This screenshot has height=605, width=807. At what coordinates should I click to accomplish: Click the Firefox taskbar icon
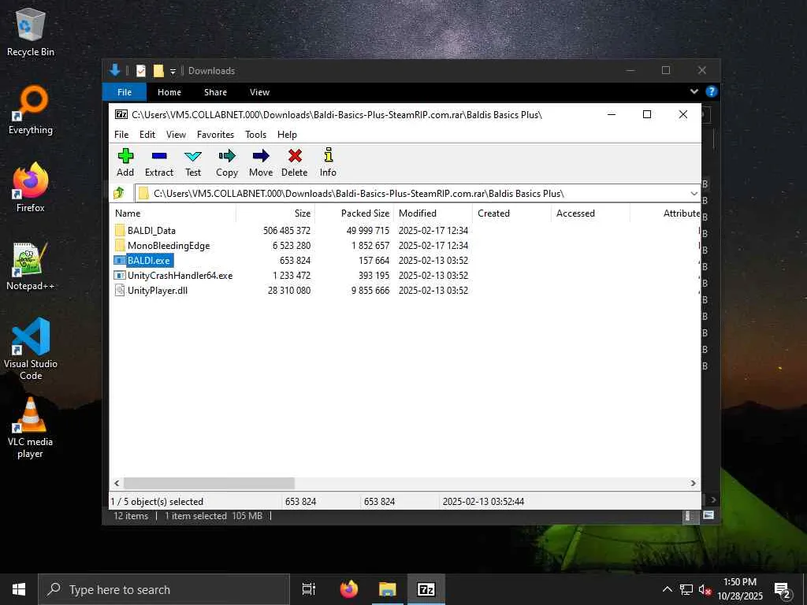[349, 589]
